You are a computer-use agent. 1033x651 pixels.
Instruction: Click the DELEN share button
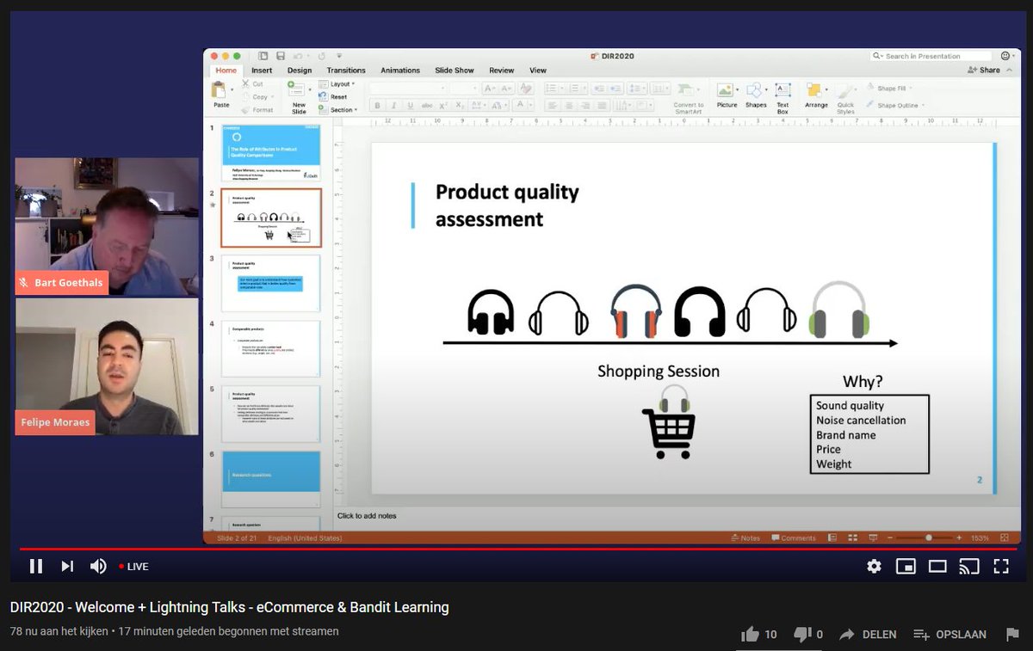(x=868, y=635)
